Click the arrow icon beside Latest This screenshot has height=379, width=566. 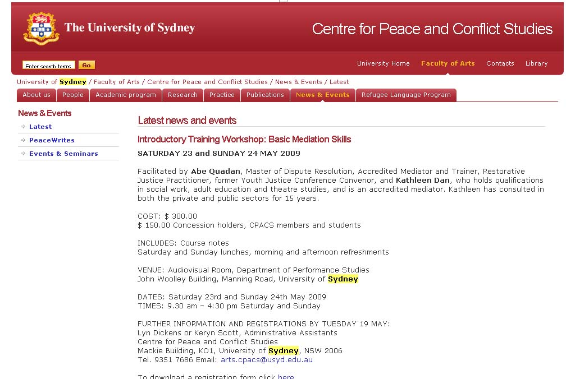tap(23, 127)
